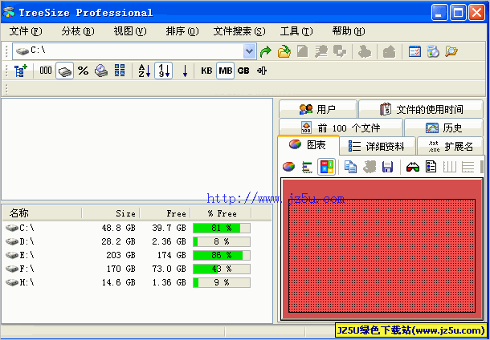Viewport: 490px width, 340px height.
Task: Click the copy chart to clipboard icon
Action: (x=350, y=167)
